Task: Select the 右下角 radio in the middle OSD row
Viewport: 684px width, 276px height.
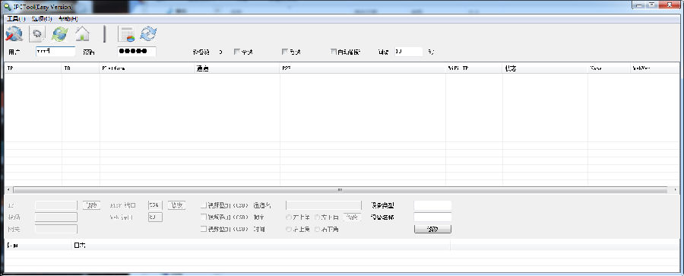Action: point(318,217)
